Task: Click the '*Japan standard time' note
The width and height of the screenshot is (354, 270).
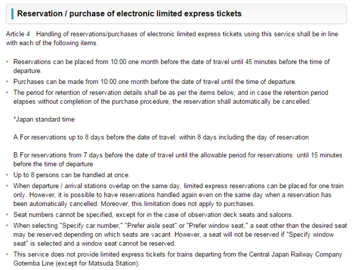Action: click(44, 120)
